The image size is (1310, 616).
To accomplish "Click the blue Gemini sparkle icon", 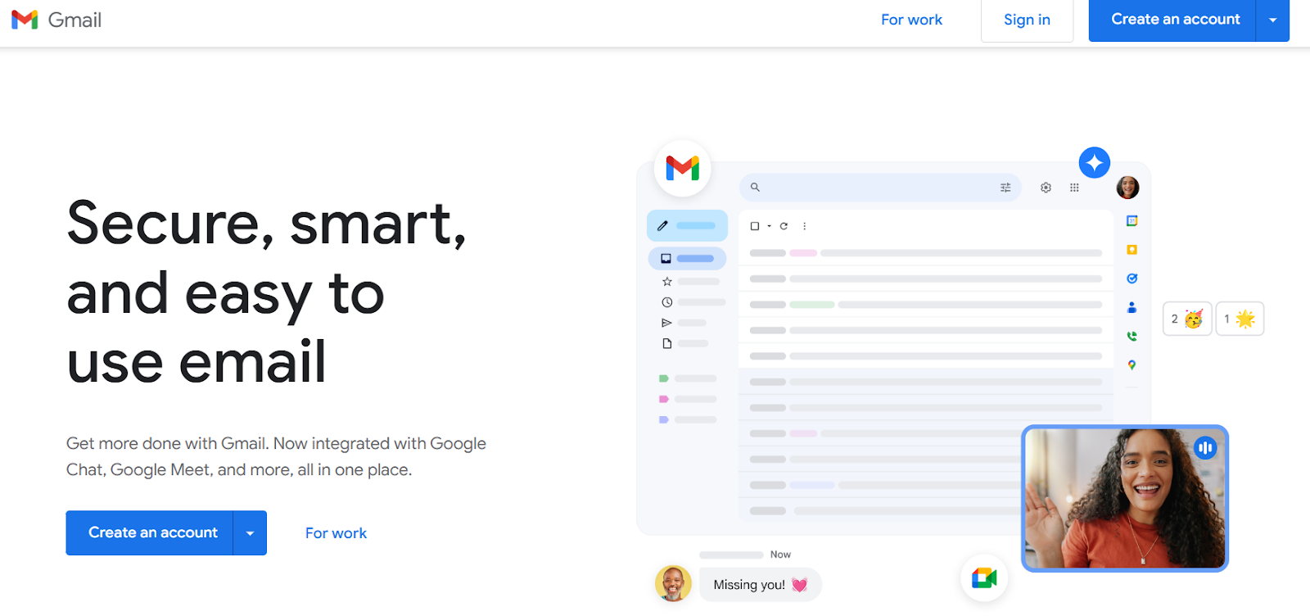I will 1095,162.
